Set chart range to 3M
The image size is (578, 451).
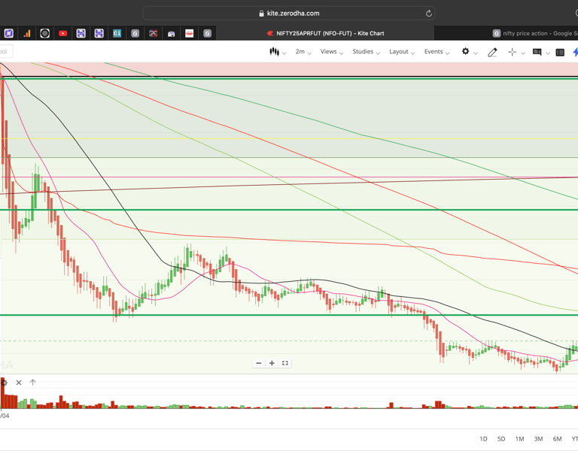(x=538, y=439)
